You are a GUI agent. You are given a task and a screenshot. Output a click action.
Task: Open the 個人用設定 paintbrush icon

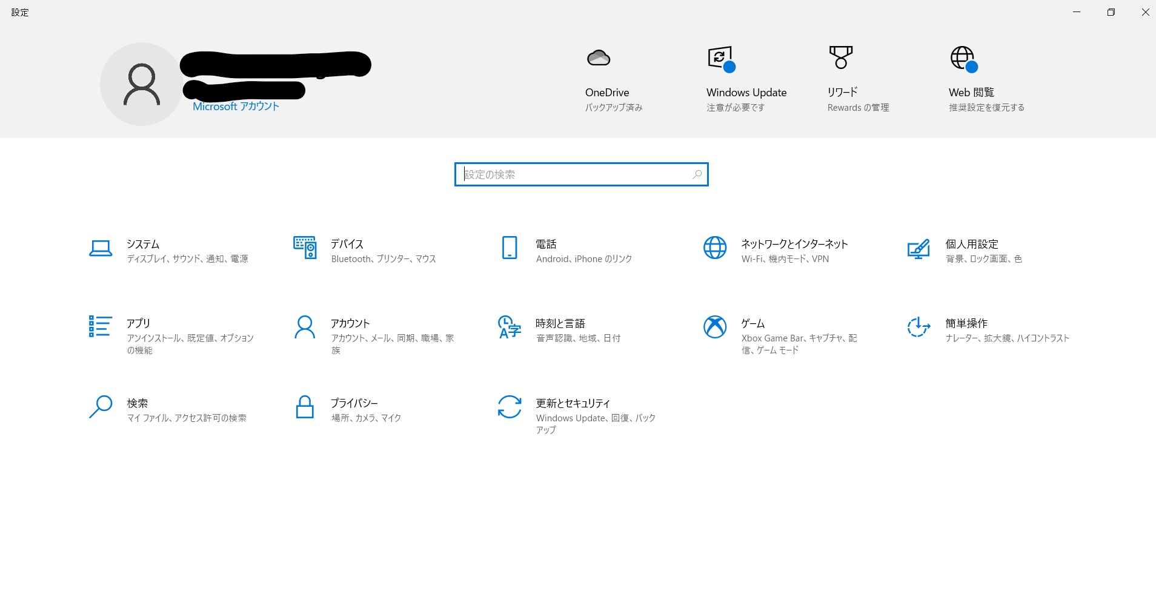point(918,249)
